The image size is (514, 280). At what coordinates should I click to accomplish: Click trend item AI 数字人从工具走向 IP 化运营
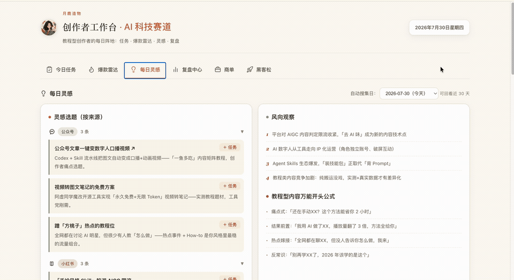[x=364, y=149]
